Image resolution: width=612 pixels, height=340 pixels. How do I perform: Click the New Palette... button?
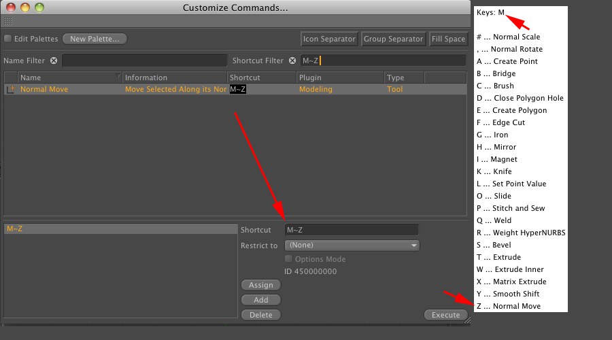pyautogui.click(x=95, y=39)
